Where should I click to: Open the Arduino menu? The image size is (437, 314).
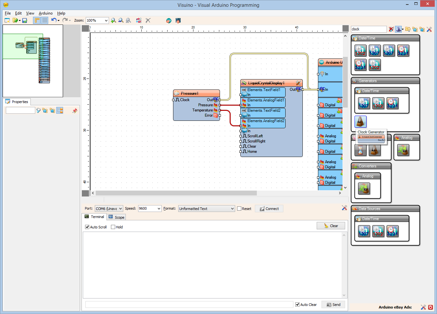tap(46, 13)
